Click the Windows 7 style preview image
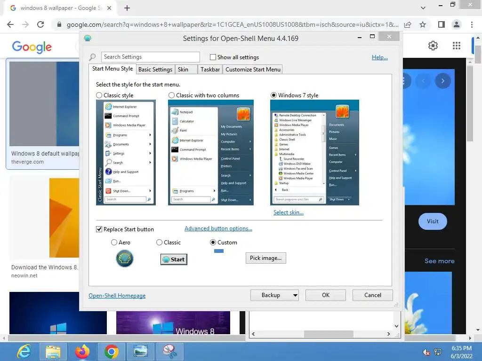This screenshot has width=482, height=361. point(314,153)
